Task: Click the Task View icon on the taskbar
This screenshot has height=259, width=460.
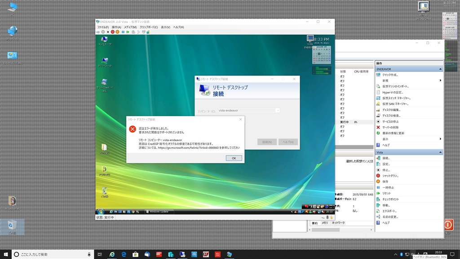Action: [99, 255]
